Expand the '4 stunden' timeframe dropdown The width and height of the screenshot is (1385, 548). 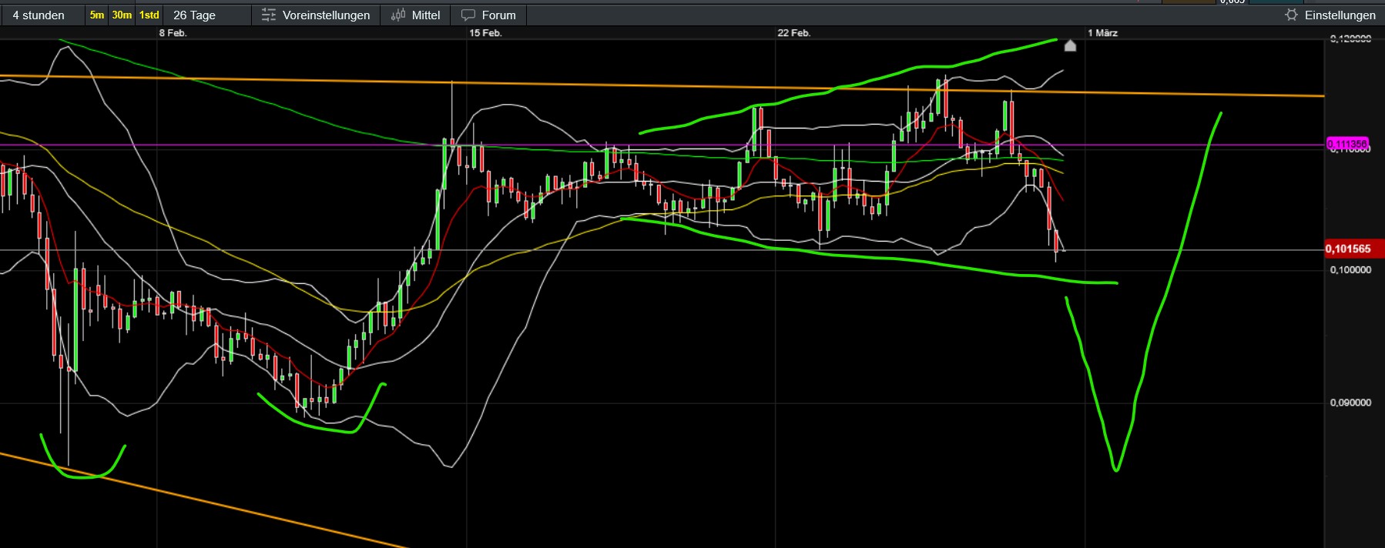[x=39, y=15]
